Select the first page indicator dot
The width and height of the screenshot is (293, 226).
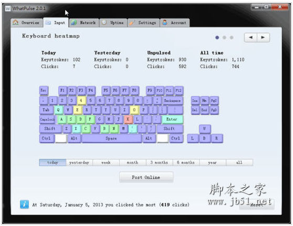pos(217,38)
